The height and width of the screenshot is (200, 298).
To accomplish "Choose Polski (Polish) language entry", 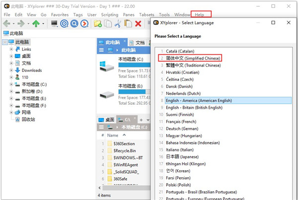I will point(178,185).
